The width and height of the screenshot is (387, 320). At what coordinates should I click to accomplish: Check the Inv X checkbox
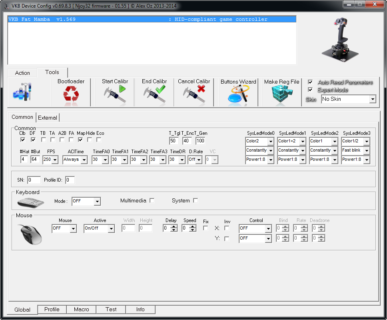[x=227, y=228]
